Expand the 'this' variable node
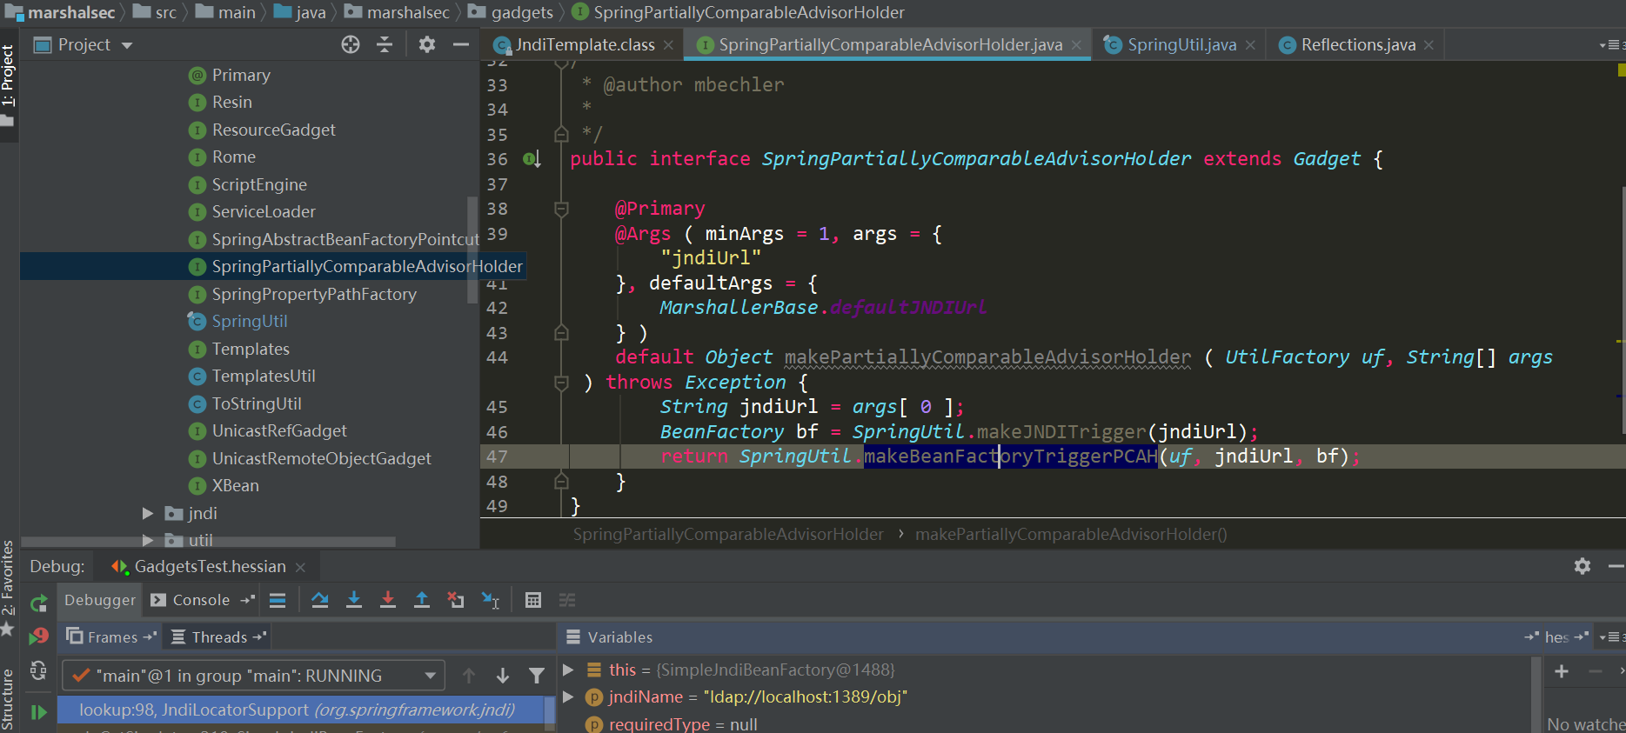 [x=569, y=670]
